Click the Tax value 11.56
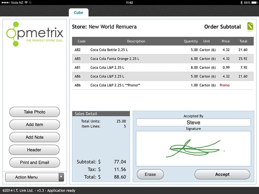The height and width of the screenshot is (194, 259). (120, 169)
